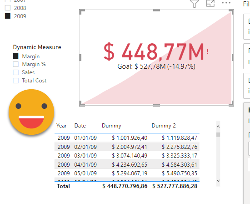Check the Sales measure checkbox
250x204 pixels.
coord(15,72)
